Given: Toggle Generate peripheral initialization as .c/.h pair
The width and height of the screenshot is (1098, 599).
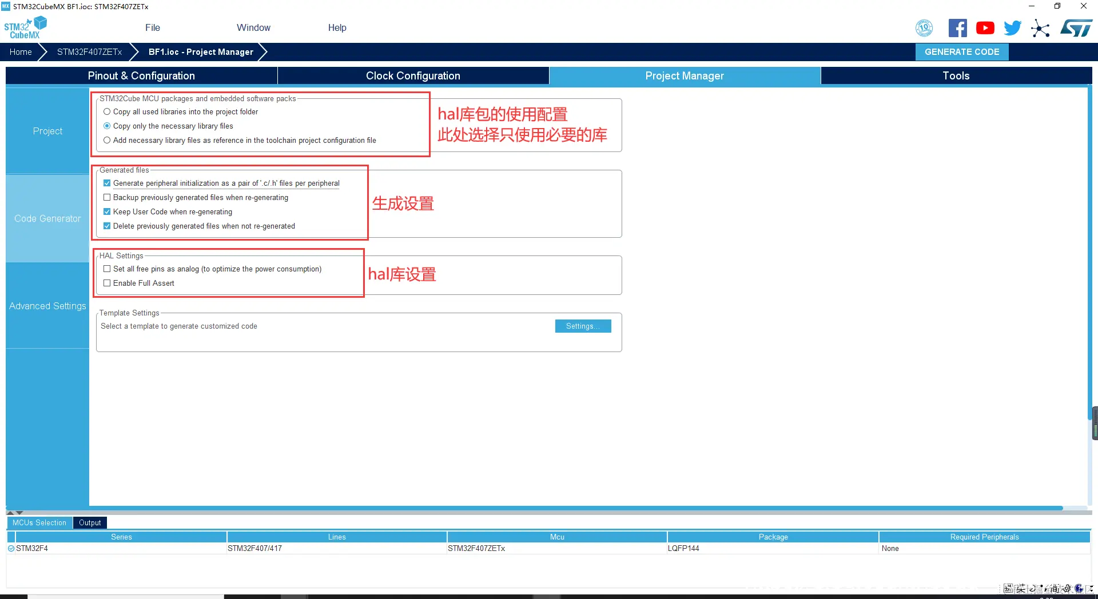Looking at the screenshot, I should coord(107,183).
